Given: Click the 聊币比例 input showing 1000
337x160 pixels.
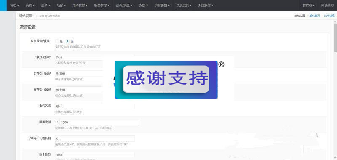Looking at the screenshot, I should click(99, 122).
